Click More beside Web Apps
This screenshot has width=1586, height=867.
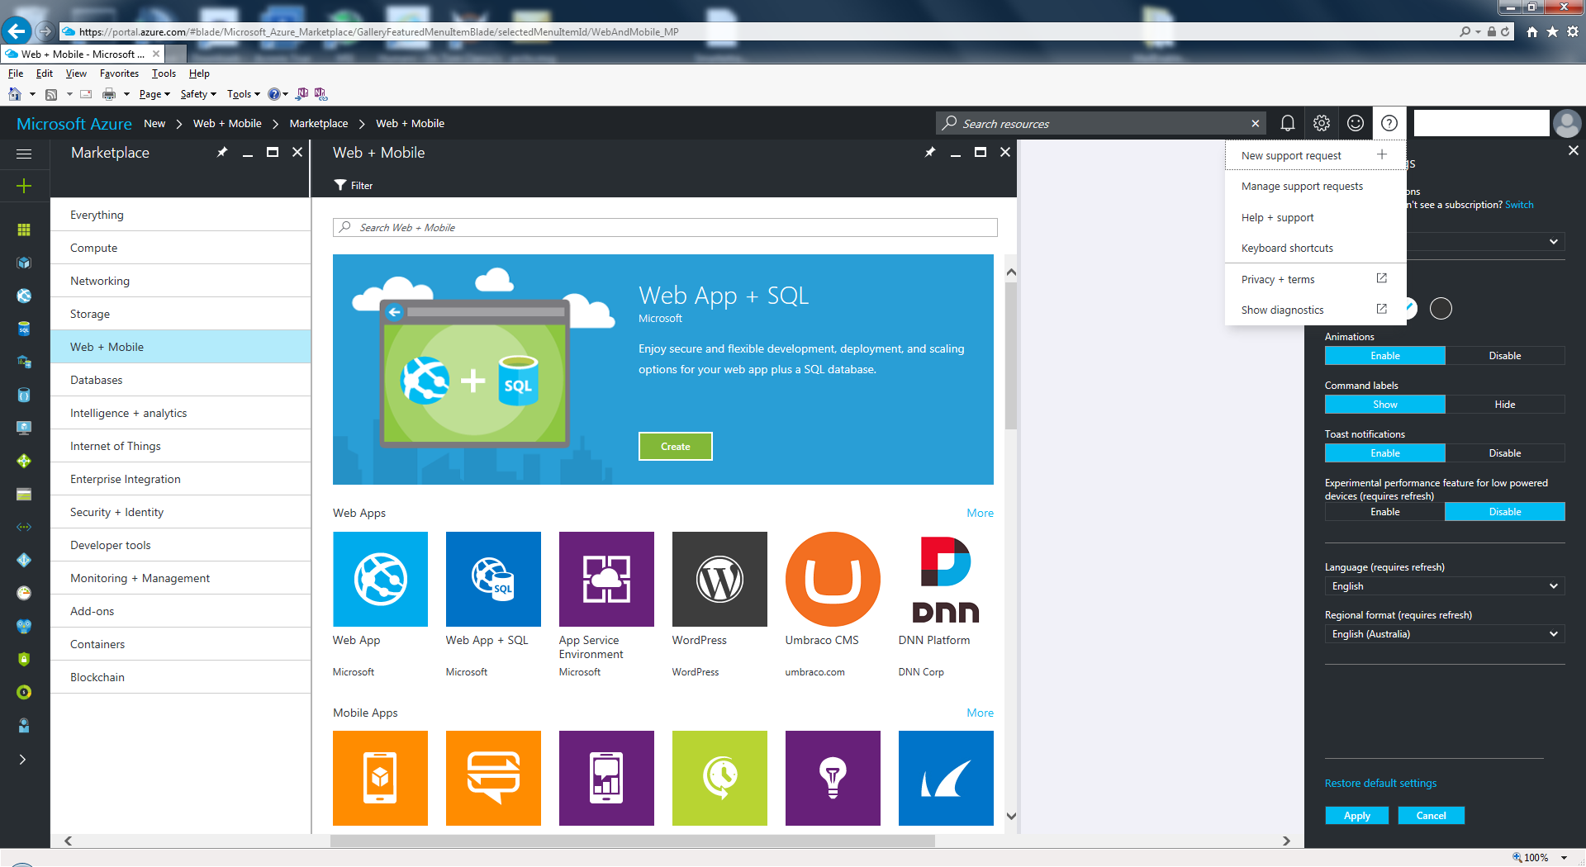tap(981, 513)
